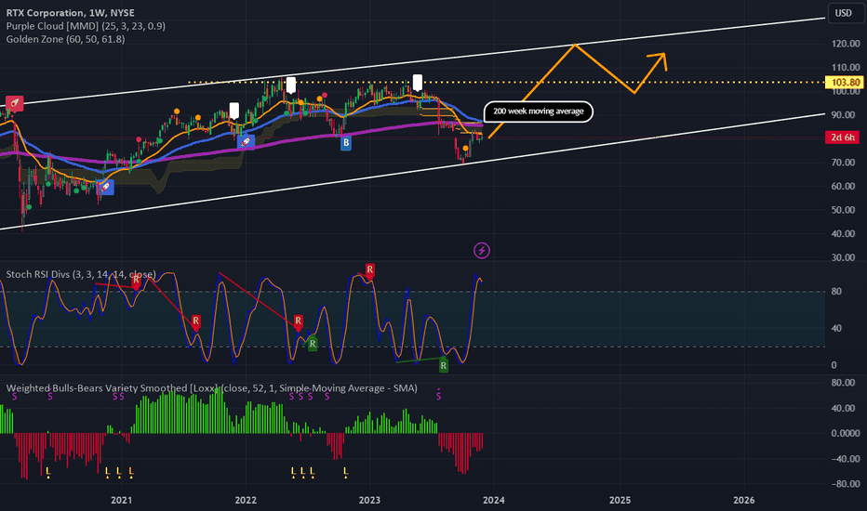Click the 30.00 price axis label
The image size is (867, 511).
click(x=844, y=257)
